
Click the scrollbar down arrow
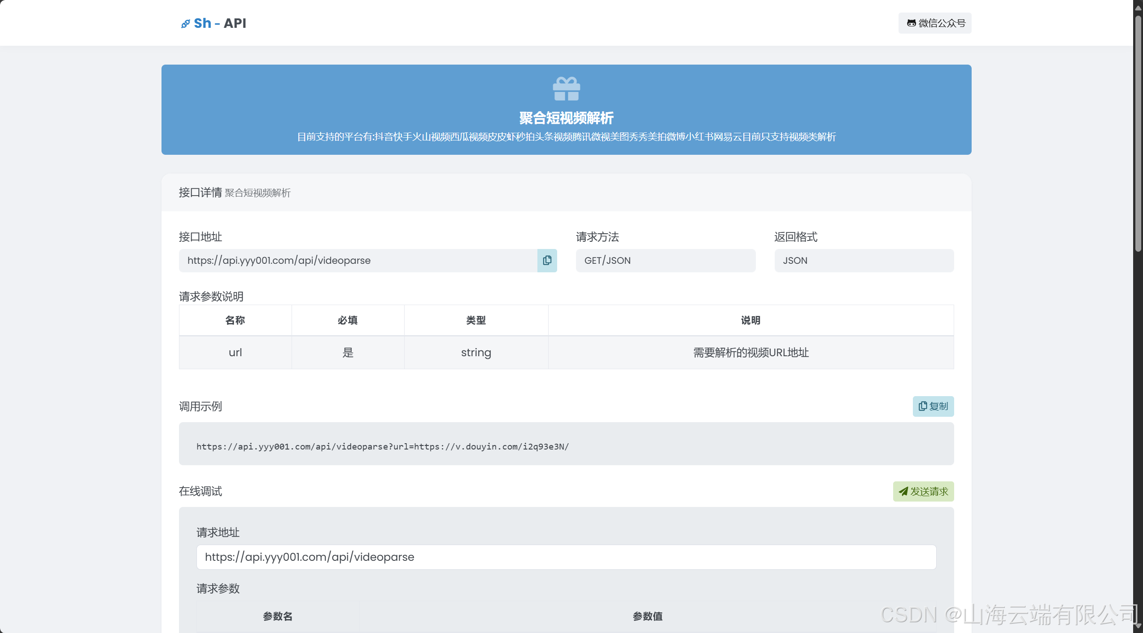click(1138, 626)
